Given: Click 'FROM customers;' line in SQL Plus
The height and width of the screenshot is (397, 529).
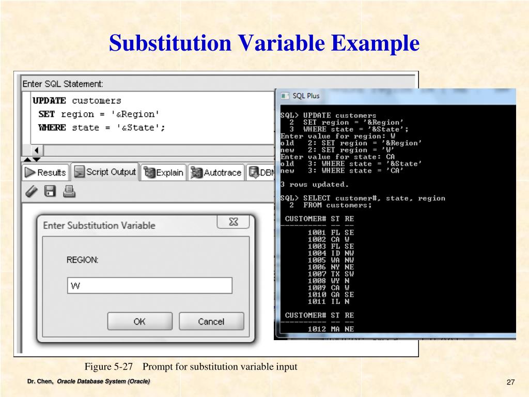Looking at the screenshot, I should 337,205.
